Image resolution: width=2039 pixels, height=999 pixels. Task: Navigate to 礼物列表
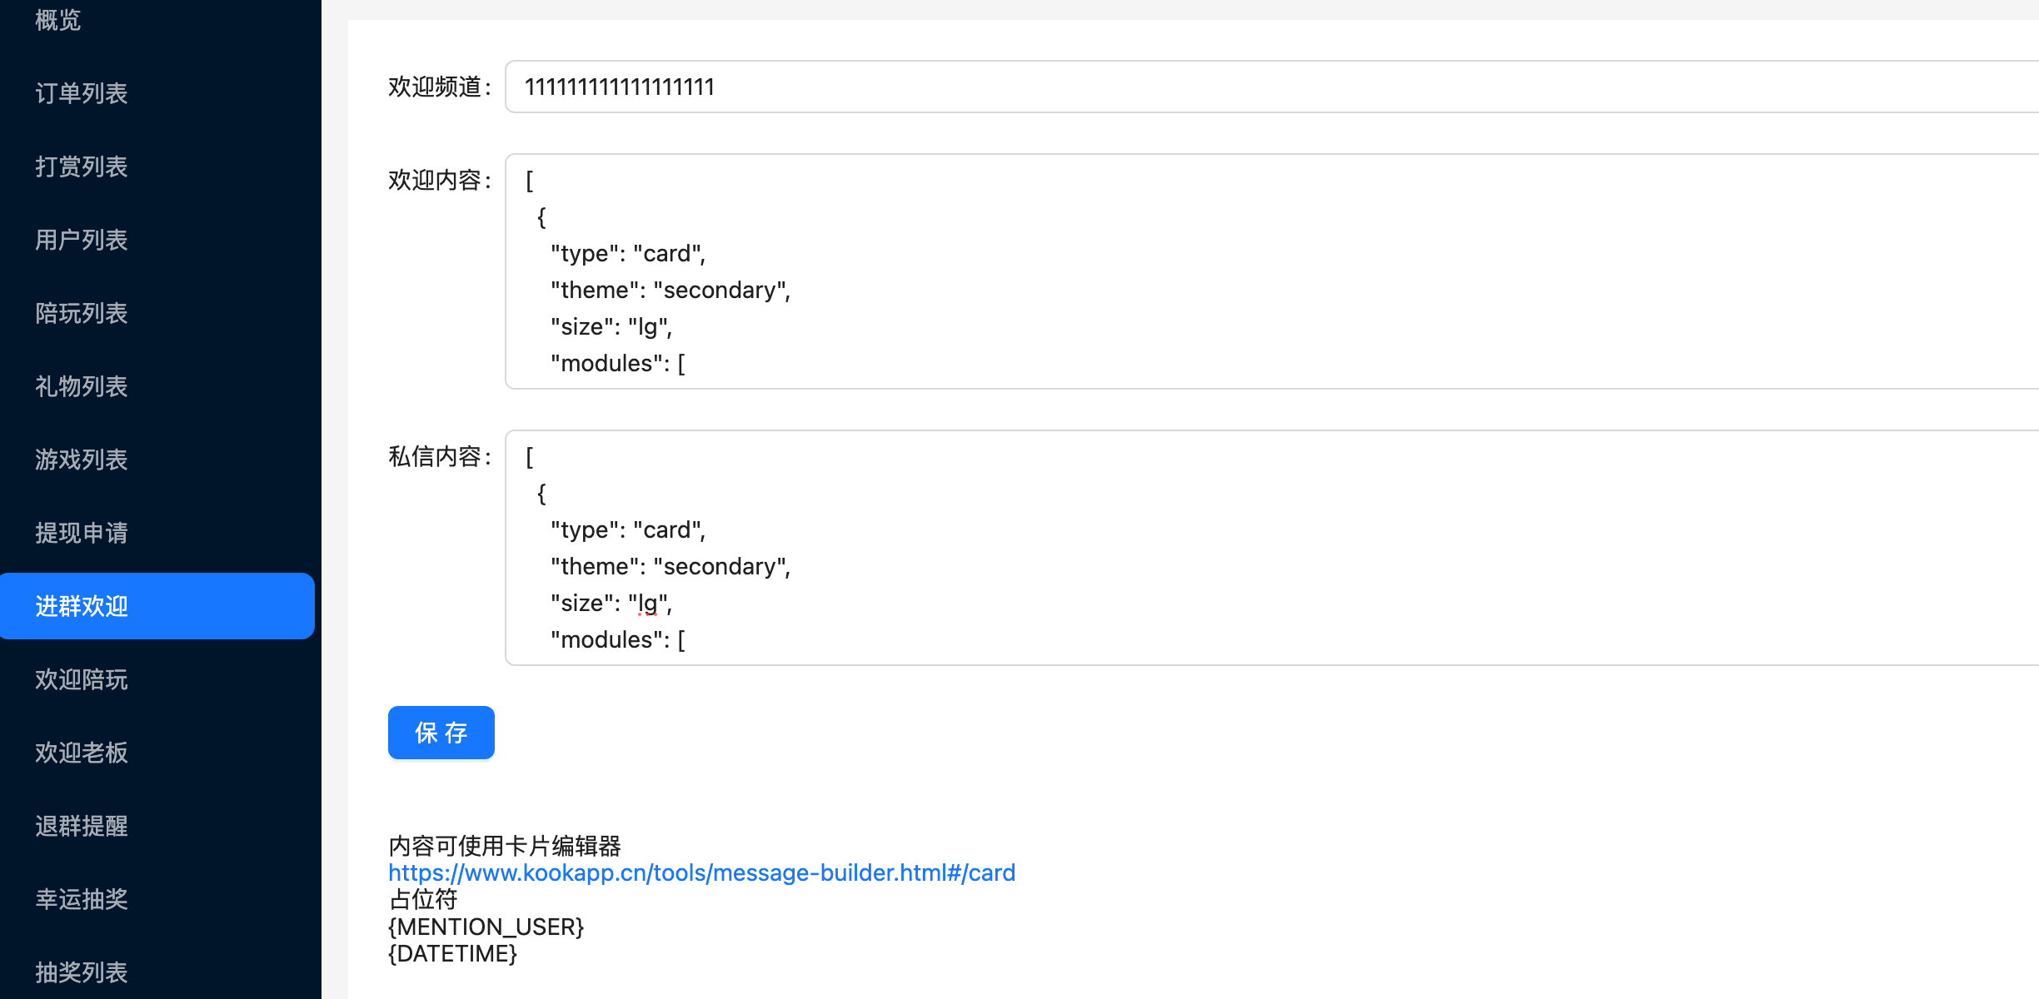82,386
